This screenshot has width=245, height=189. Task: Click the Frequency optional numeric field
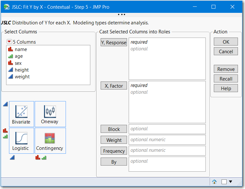[167, 150]
